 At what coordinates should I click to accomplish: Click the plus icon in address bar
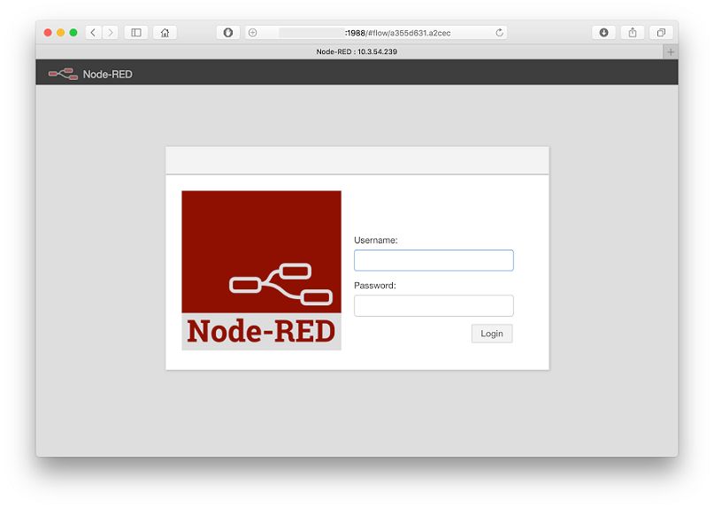point(253,33)
